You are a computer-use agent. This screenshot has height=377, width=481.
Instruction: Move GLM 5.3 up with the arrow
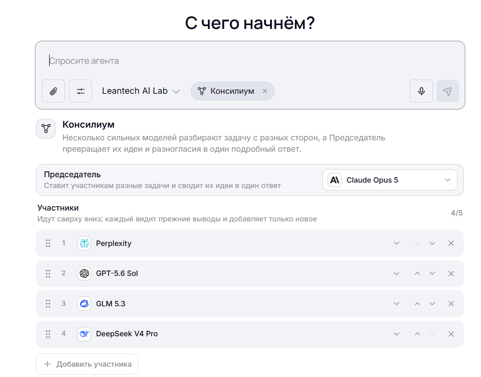(x=417, y=303)
